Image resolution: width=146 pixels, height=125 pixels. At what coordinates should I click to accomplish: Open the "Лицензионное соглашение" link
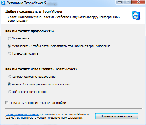(22, 114)
